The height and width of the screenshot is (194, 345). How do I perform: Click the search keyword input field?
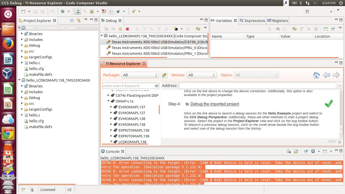(x=129, y=86)
